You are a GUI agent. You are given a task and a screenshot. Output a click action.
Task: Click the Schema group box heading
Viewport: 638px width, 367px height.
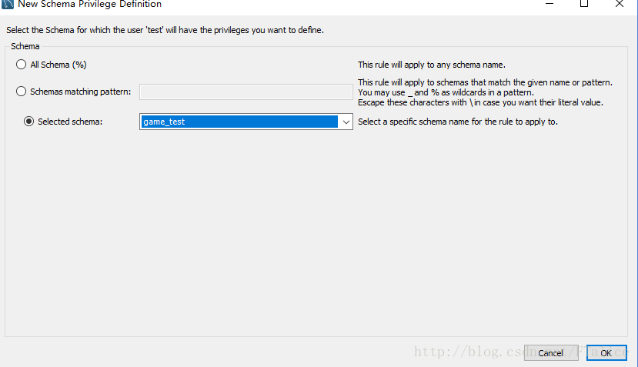click(25, 47)
